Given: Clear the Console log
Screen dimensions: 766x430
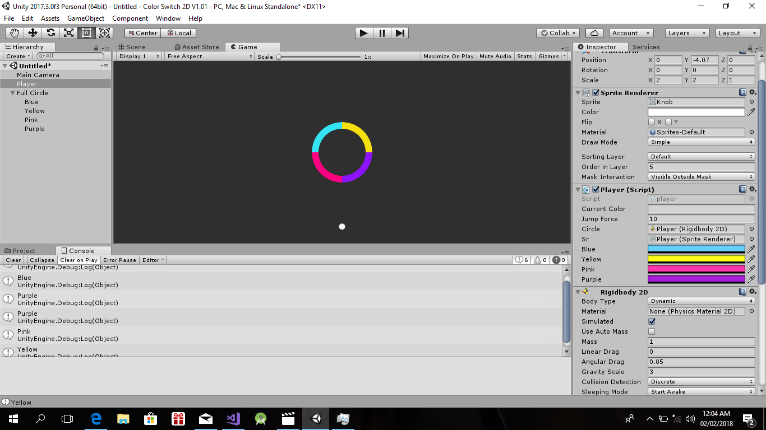Looking at the screenshot, I should (x=13, y=260).
